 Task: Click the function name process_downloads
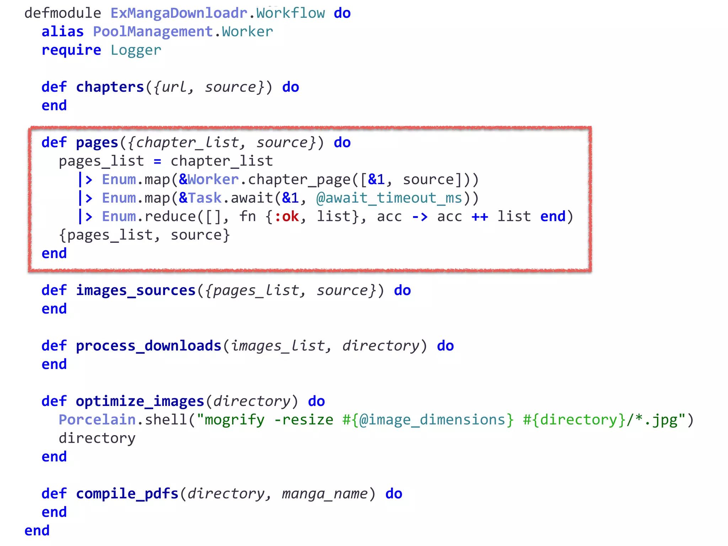tap(149, 346)
